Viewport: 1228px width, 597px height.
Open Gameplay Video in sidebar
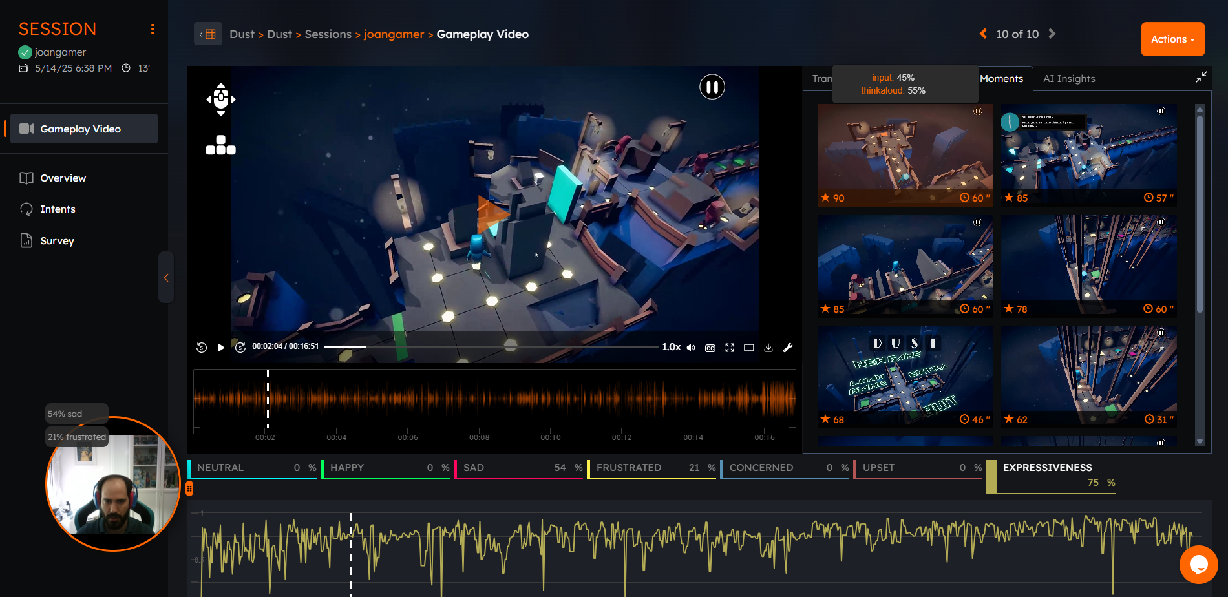click(84, 129)
